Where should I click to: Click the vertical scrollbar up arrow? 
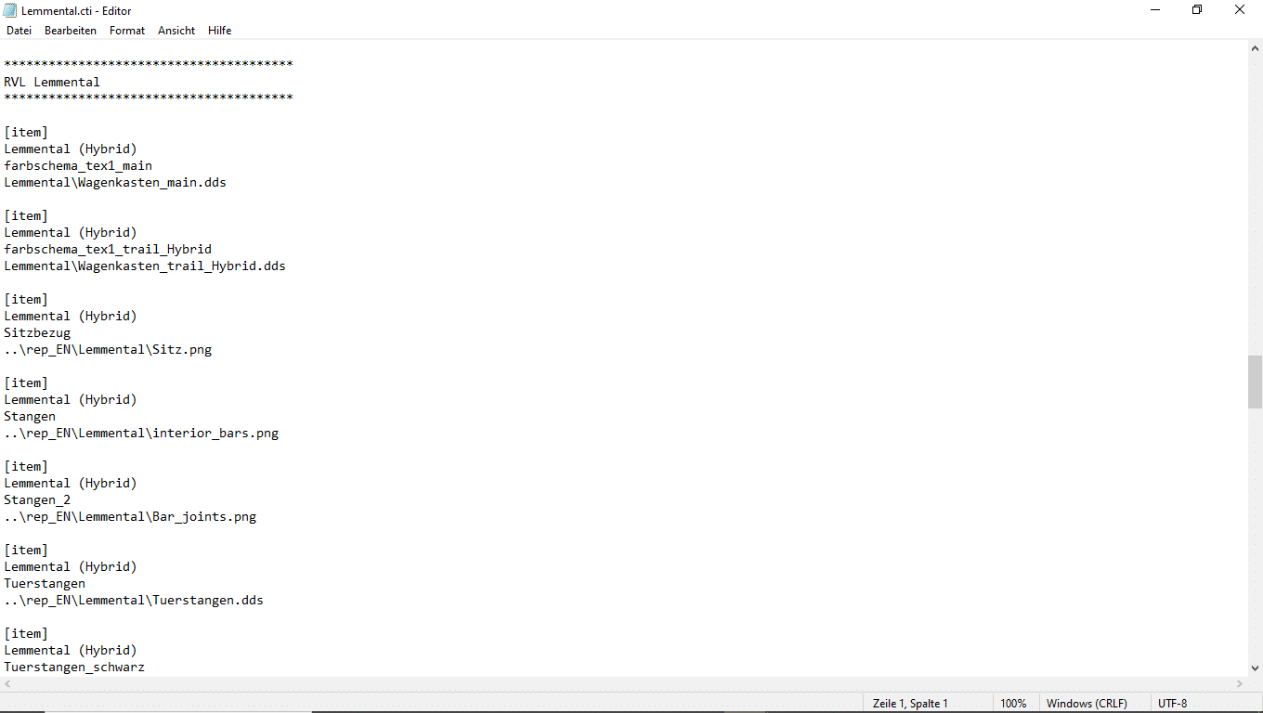(1255, 47)
